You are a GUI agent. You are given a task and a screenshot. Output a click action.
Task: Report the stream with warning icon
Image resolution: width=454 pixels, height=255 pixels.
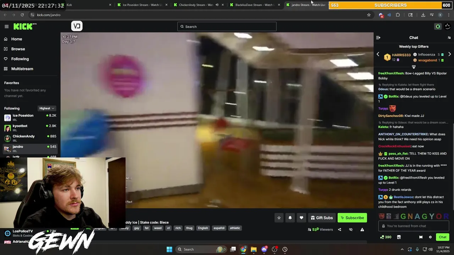click(362, 229)
